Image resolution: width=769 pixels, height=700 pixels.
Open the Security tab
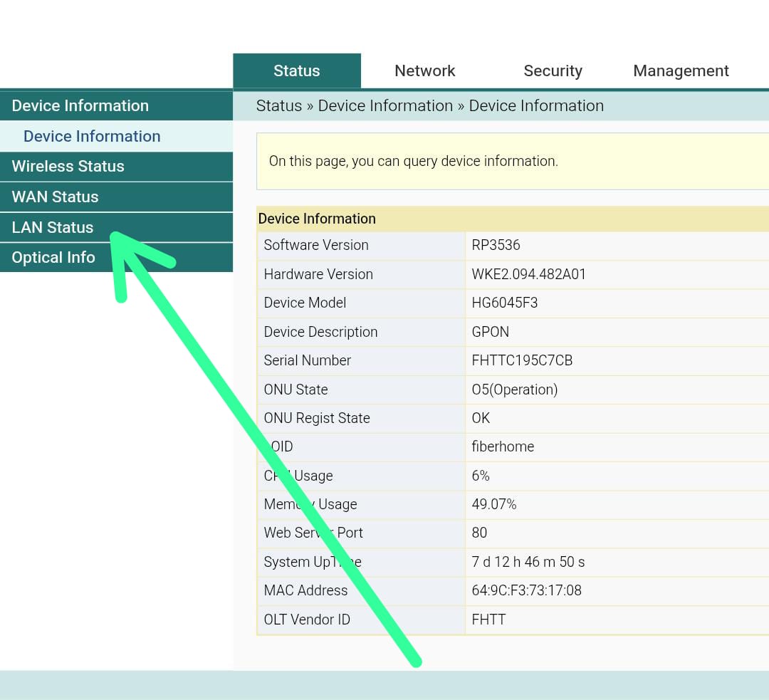pyautogui.click(x=553, y=70)
